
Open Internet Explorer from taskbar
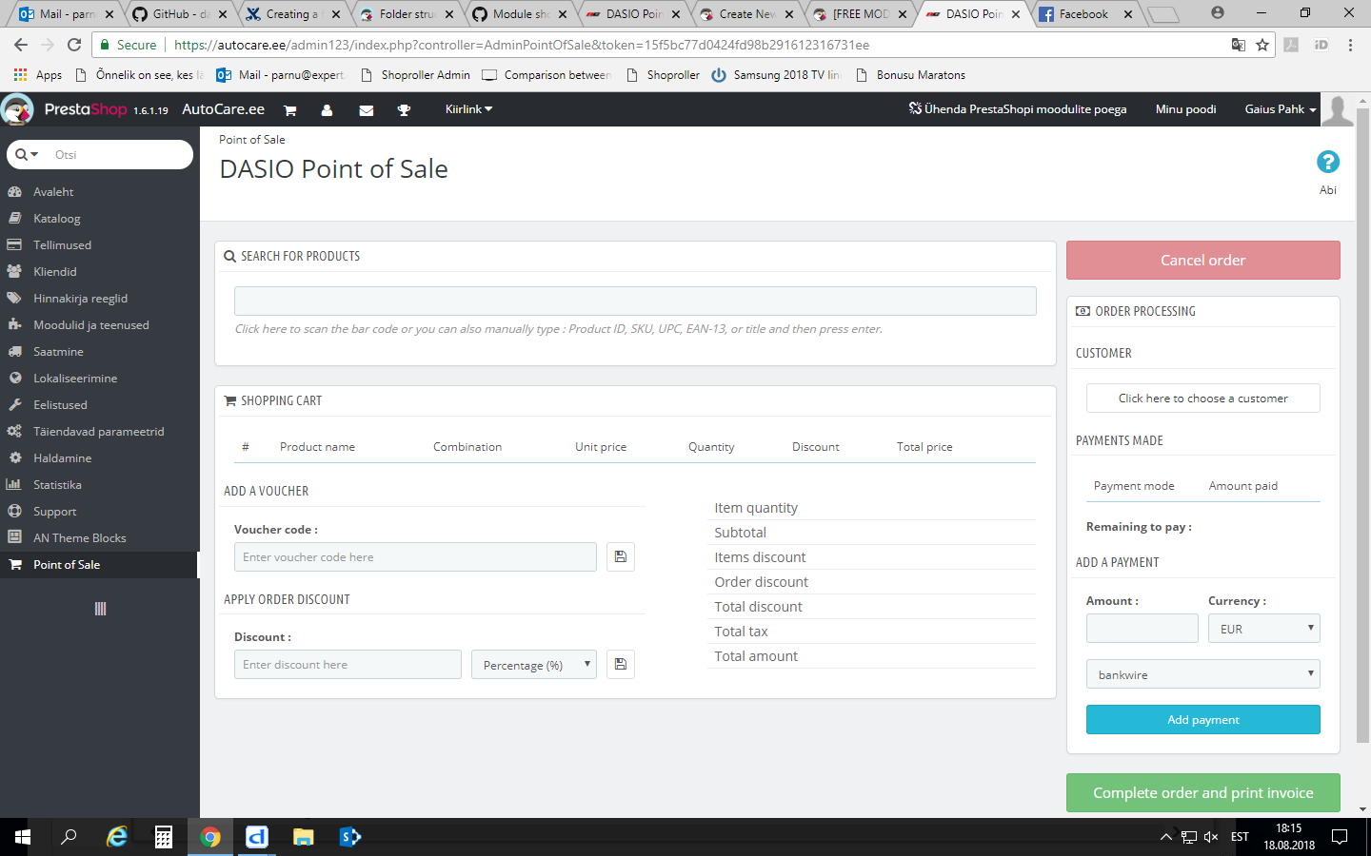(117, 837)
